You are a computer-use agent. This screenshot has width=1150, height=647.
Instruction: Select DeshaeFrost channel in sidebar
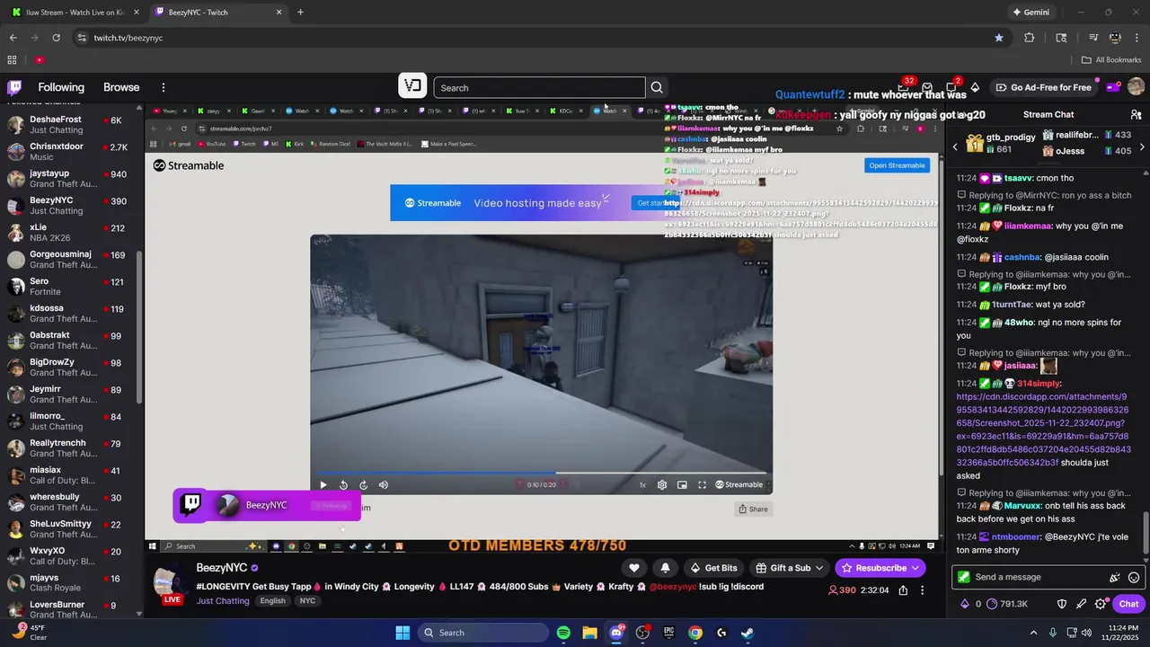(70, 125)
